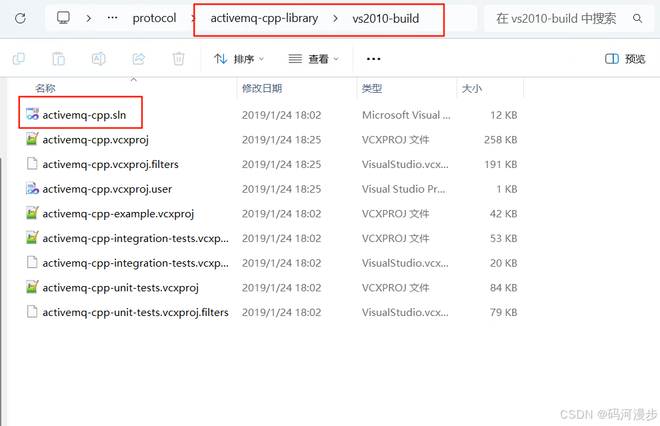This screenshot has height=426, width=660.
Task: Select activemq-cpp.sln file name
Action: coord(84,115)
